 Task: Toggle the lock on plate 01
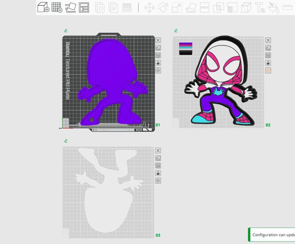(x=158, y=63)
